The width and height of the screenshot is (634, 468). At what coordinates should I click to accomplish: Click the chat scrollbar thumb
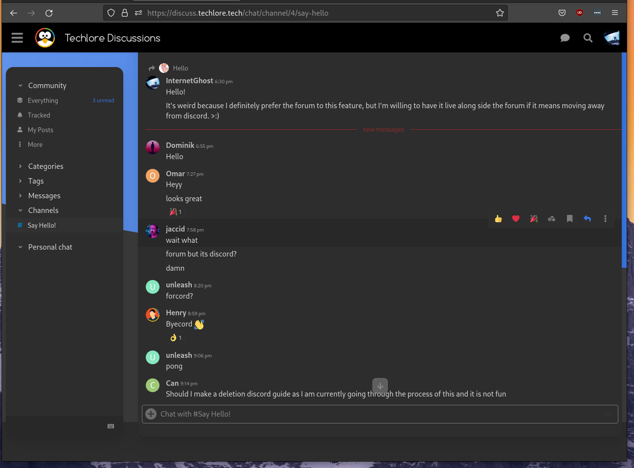624,161
